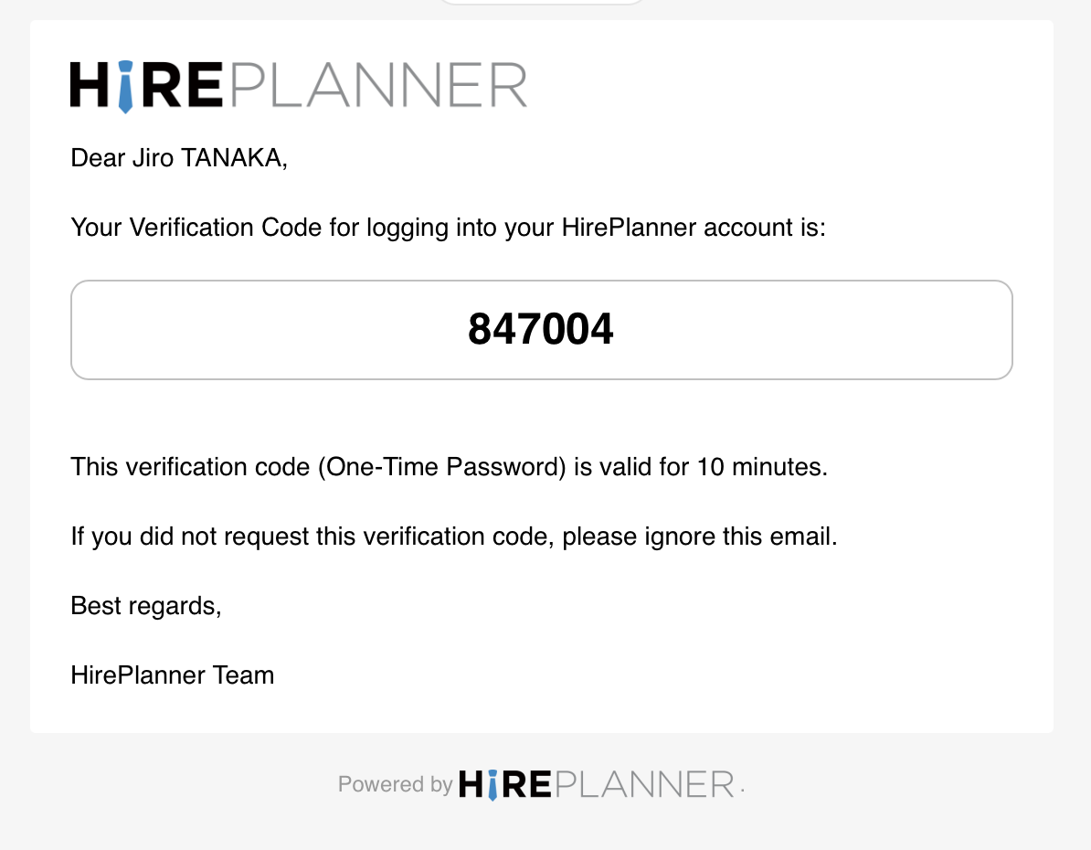Click the HirePlanner logo in the email header
The height and width of the screenshot is (850, 1091).
tap(299, 86)
